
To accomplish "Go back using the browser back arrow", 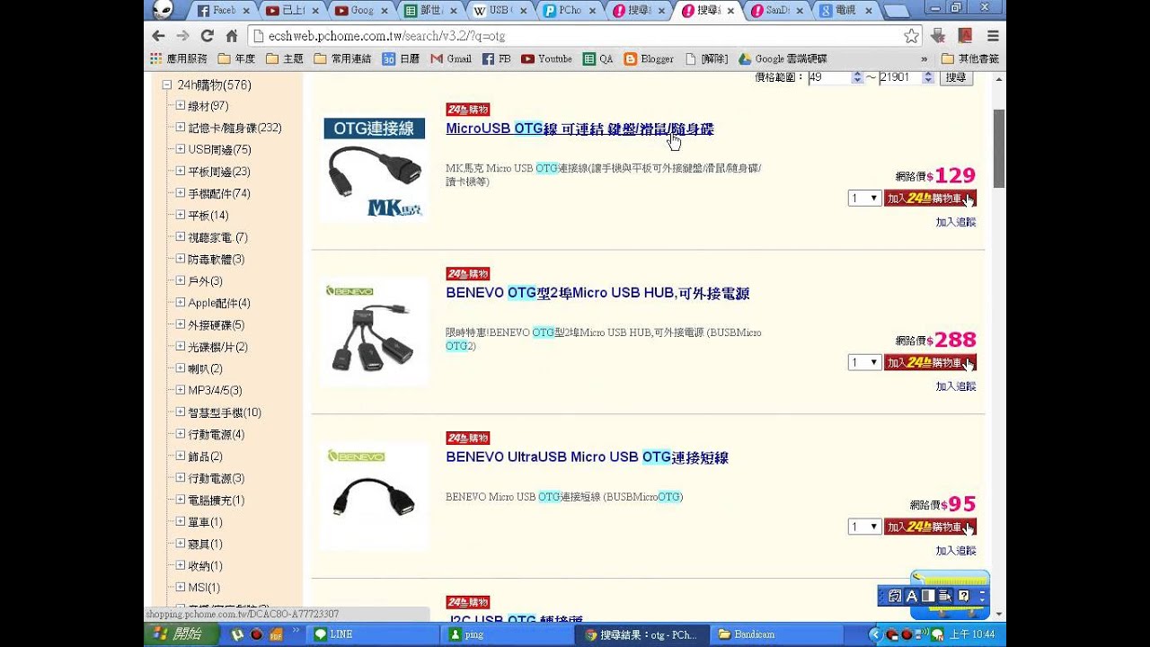I will pos(159,36).
